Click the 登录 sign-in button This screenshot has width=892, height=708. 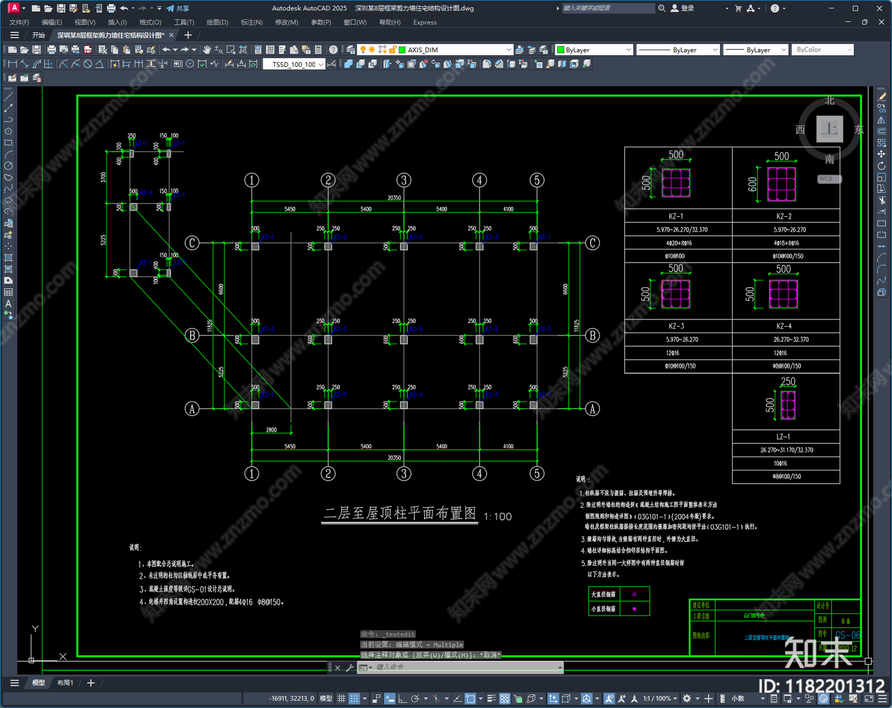coord(682,8)
